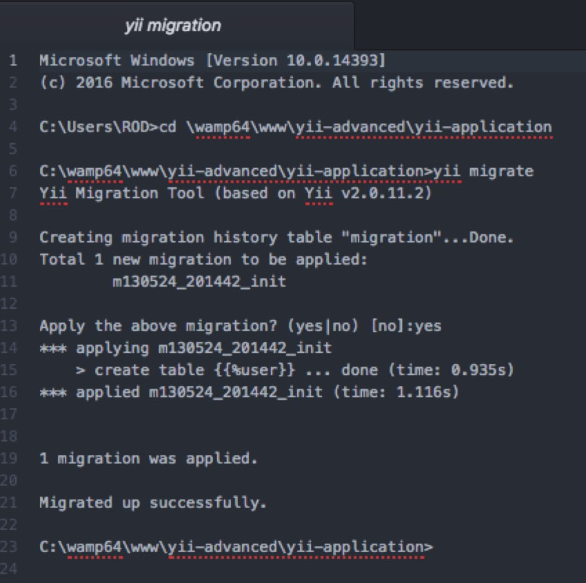Click the line ending in "yii migrate"
Image resolution: width=586 pixels, height=583 pixels.
pos(286,171)
